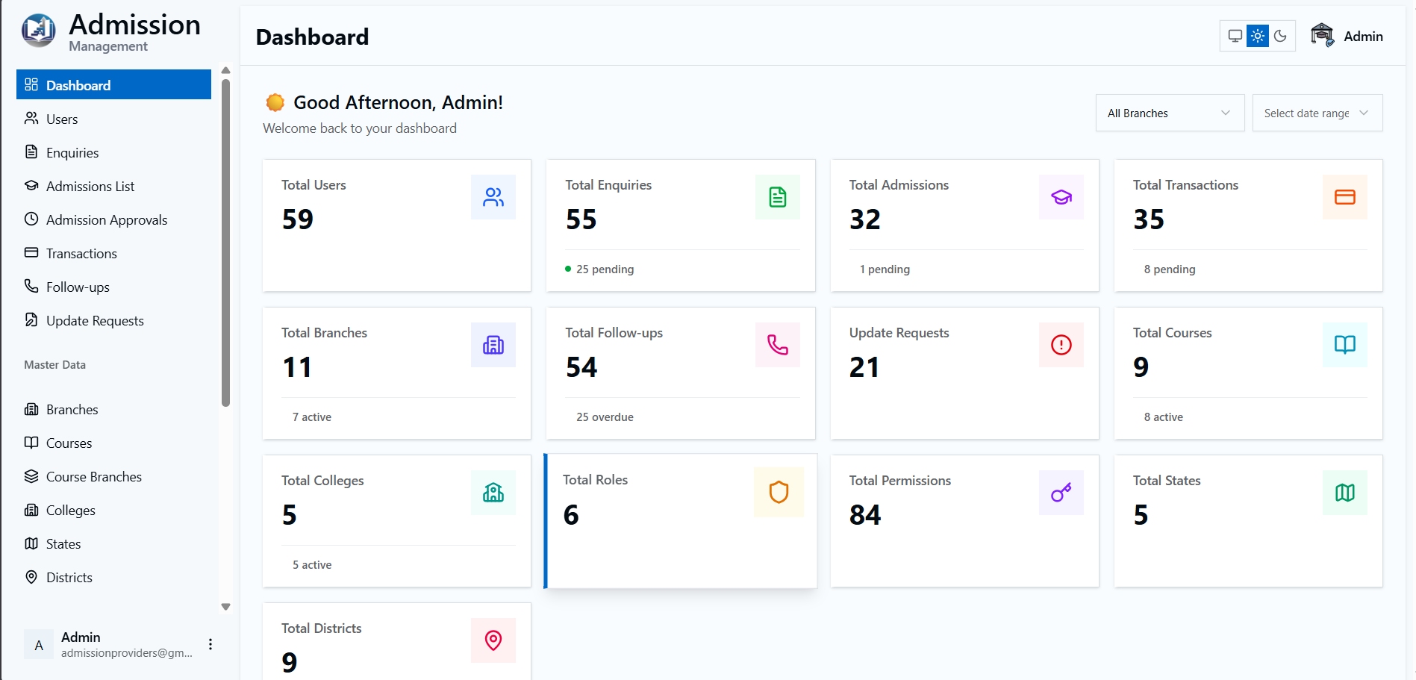This screenshot has height=680, width=1416.
Task: Open the Course Branches page link
Action: point(93,477)
